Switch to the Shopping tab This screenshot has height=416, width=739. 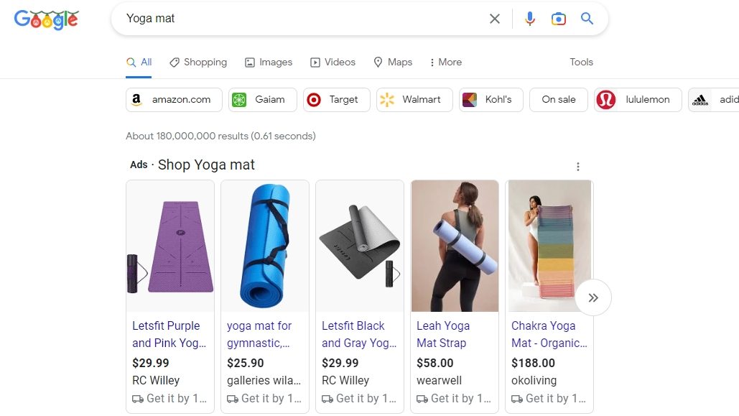198,63
